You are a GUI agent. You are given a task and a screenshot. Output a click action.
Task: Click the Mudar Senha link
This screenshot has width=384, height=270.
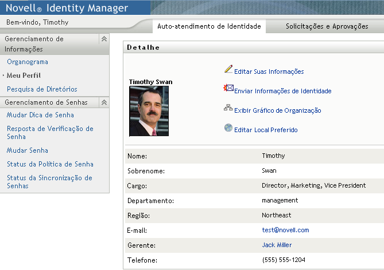(28, 150)
